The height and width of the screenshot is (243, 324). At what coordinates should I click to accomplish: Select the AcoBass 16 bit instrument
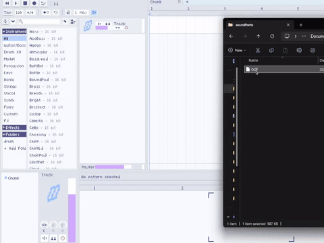[52, 38]
